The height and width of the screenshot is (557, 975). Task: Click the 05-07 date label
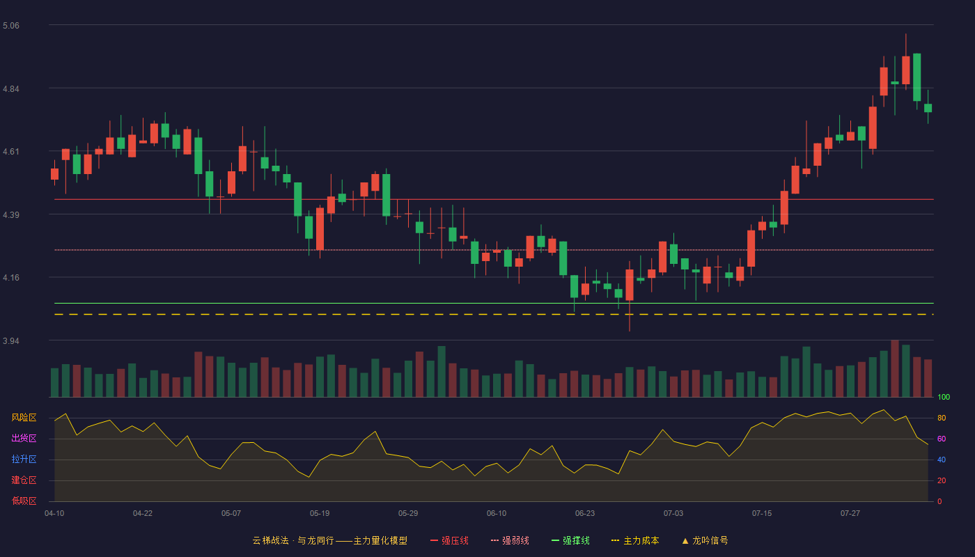(x=231, y=513)
